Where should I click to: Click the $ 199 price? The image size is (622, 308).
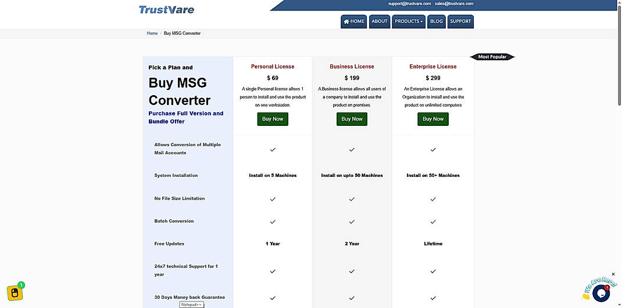tap(352, 78)
